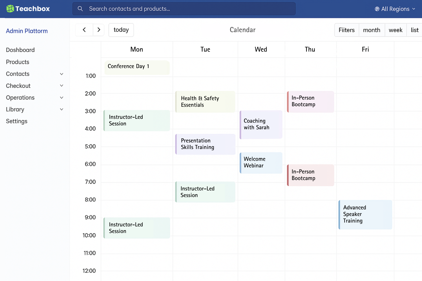Click the search magnifier icon
Screen dimensions: 422x281
coord(80,9)
